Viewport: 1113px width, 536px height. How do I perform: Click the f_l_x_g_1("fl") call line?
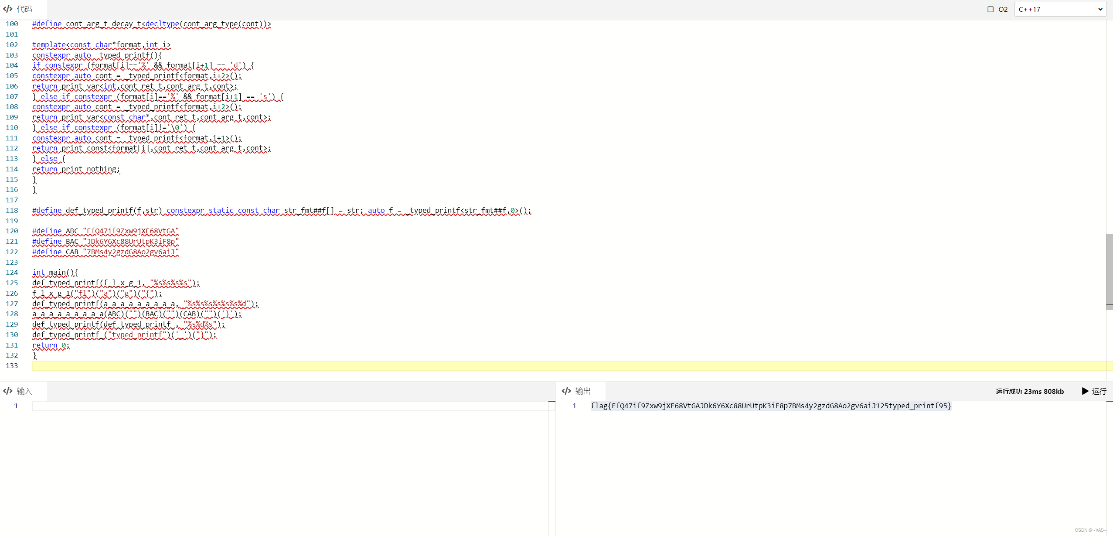tap(97, 294)
